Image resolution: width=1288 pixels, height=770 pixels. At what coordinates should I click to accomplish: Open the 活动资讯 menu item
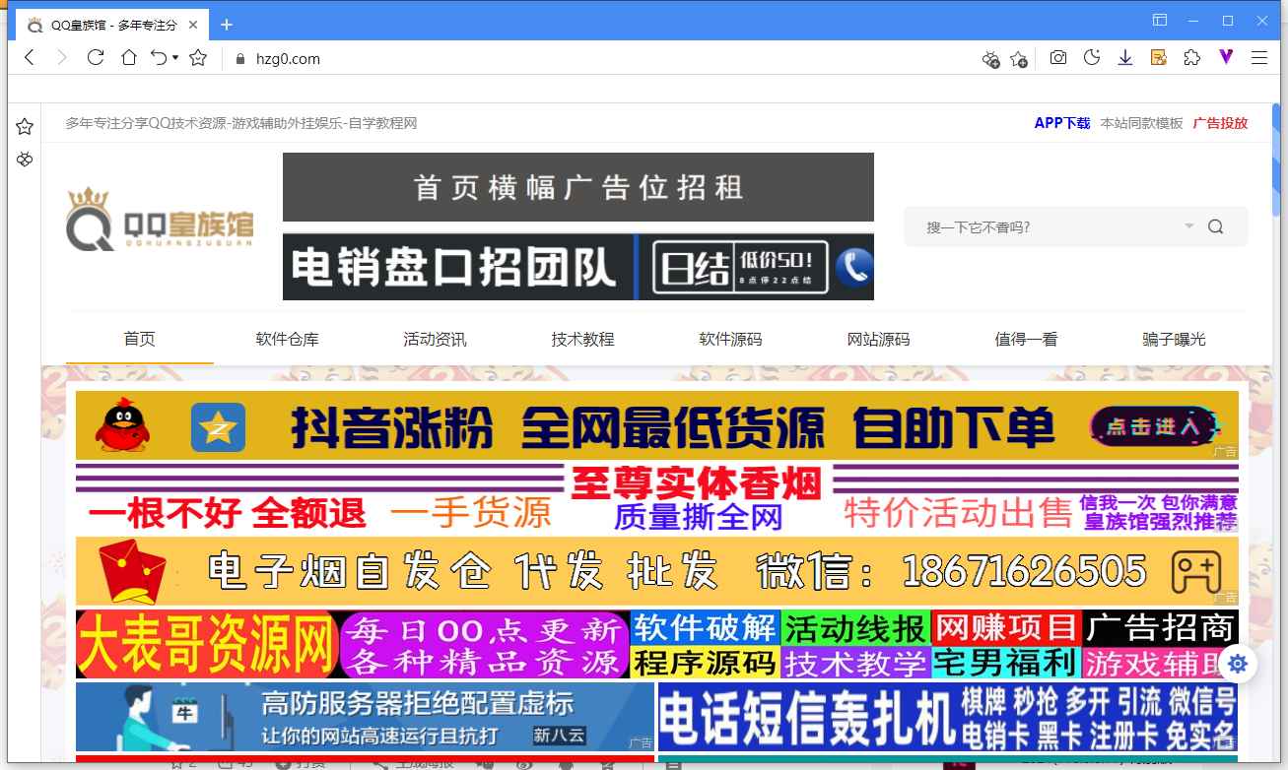(435, 339)
